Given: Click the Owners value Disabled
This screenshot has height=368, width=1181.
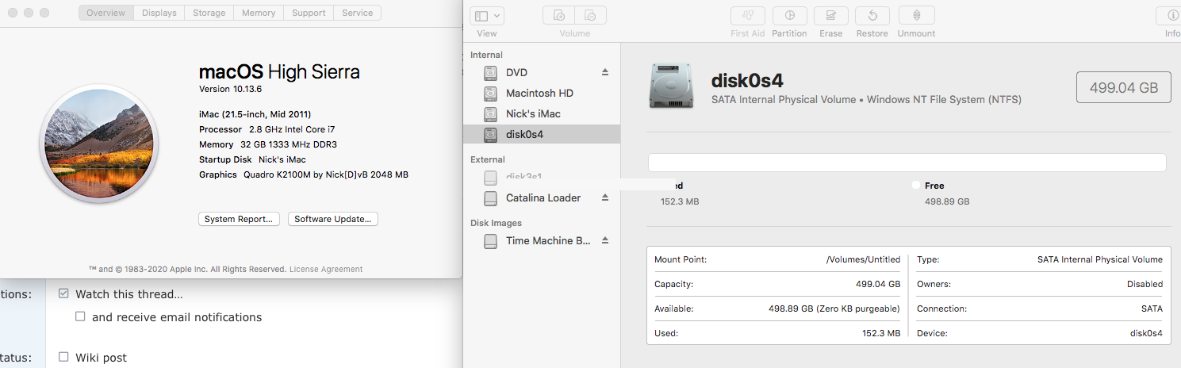Looking at the screenshot, I should coord(1145,284).
